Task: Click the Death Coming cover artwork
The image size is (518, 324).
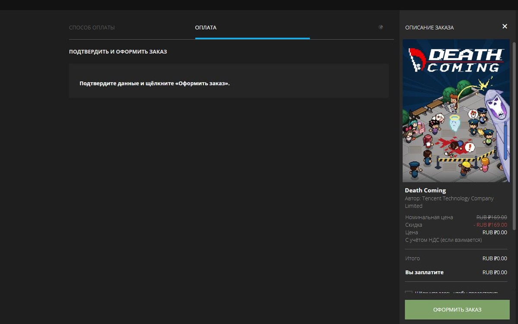Action: pos(456,111)
